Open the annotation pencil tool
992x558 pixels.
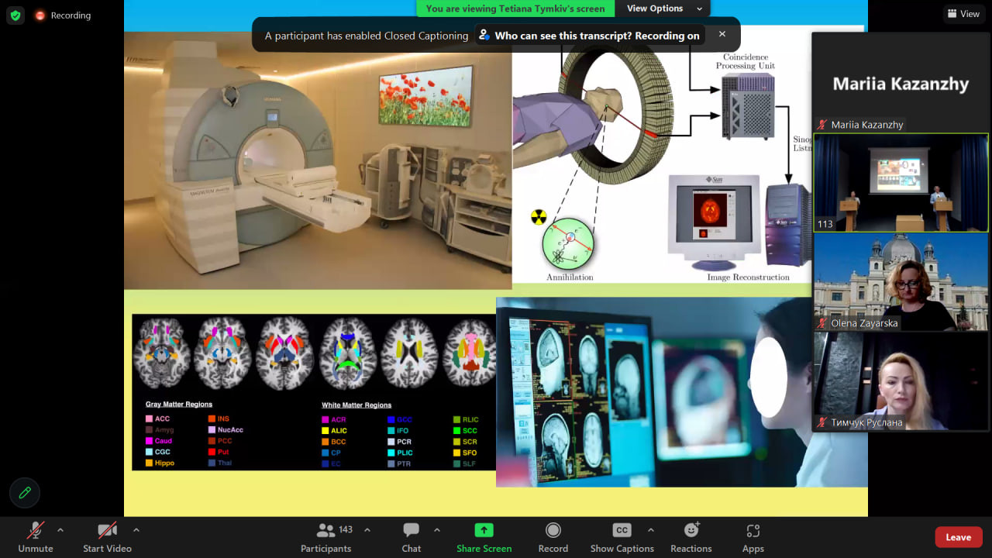[x=25, y=492]
